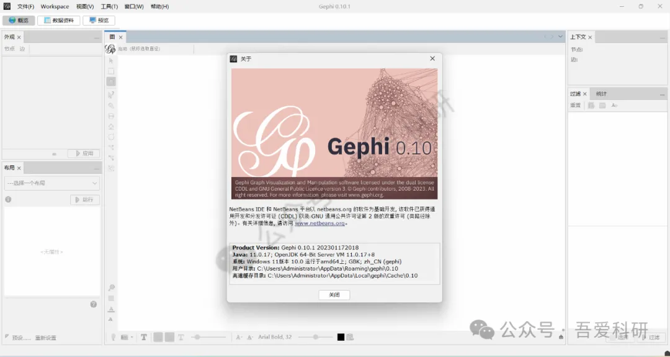
Task: Open the 帮助(H) menu
Action: [x=160, y=6]
